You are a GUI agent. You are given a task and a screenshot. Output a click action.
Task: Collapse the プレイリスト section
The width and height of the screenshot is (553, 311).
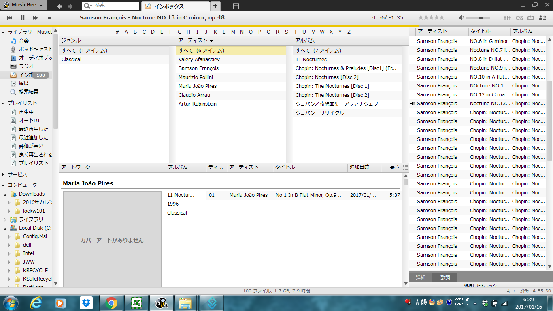coord(4,103)
